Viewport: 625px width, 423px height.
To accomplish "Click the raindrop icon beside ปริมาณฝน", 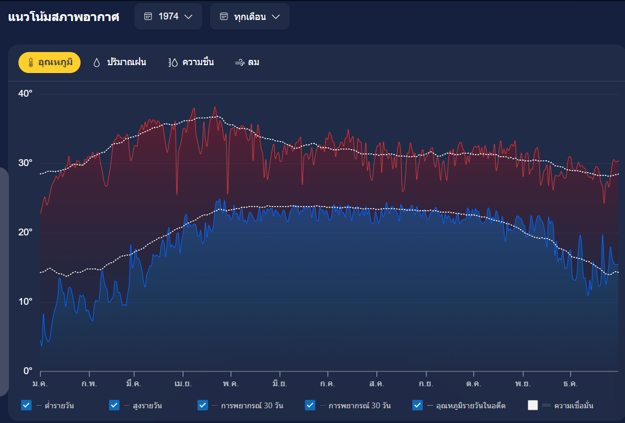I will pyautogui.click(x=96, y=63).
